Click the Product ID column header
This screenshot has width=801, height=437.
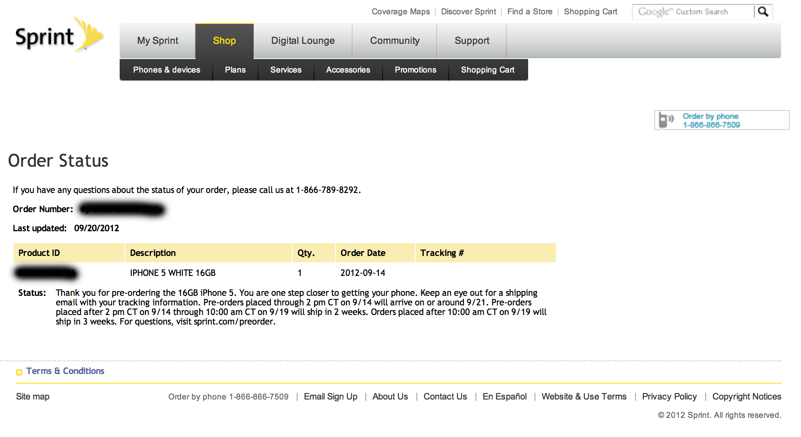coord(69,253)
